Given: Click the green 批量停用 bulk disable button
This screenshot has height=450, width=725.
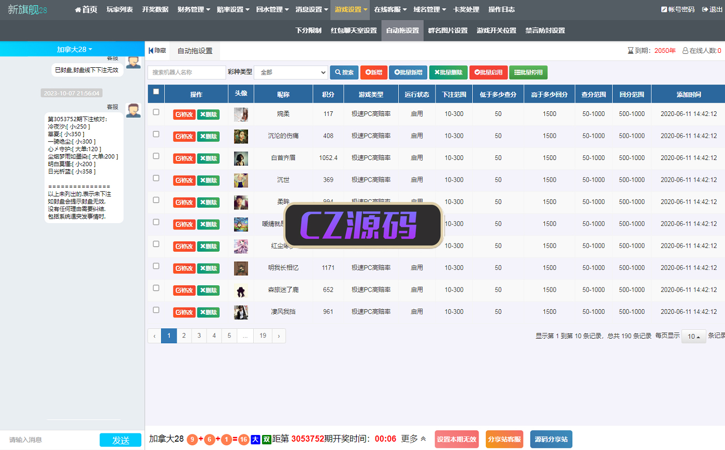Looking at the screenshot, I should [x=528, y=72].
